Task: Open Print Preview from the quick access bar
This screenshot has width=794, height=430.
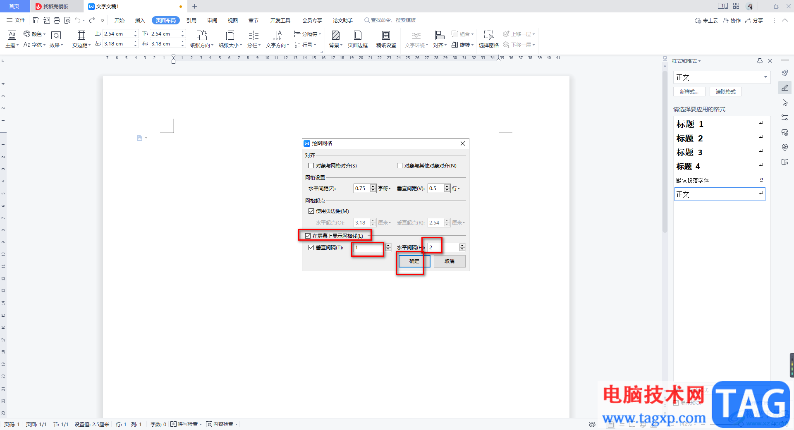Action: point(67,20)
